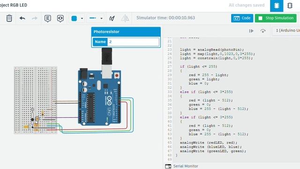300x169 pixels.
Task: Click code line 'analogWrite (redLED, red);'
Action: tap(209, 143)
